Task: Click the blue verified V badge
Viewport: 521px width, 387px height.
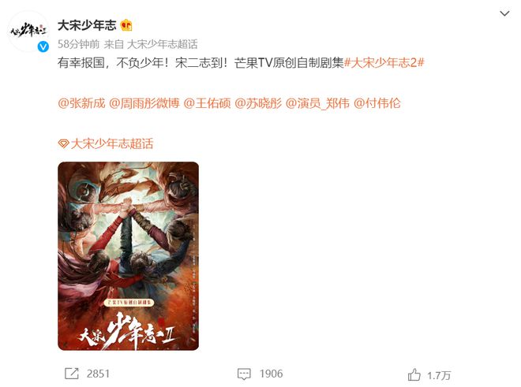Action: [43, 47]
